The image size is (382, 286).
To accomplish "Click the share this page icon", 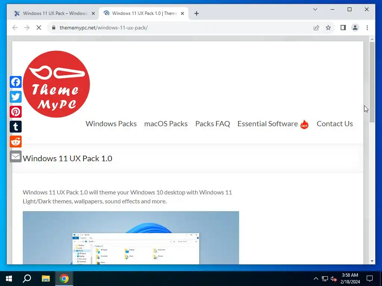I will pyautogui.click(x=316, y=28).
